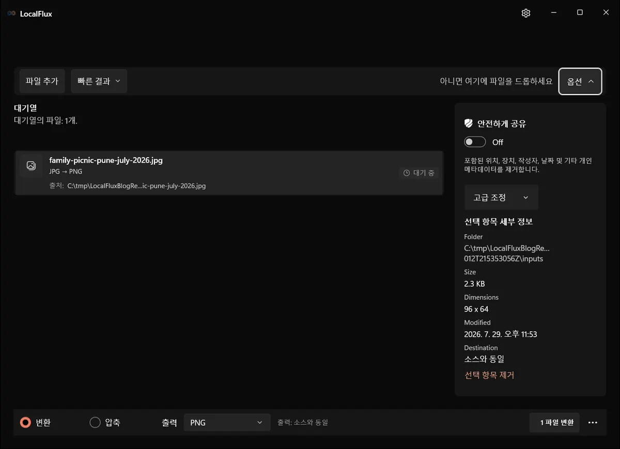Image resolution: width=620 pixels, height=449 pixels.
Task: Maximize the LocalFlux window
Action: [580, 13]
